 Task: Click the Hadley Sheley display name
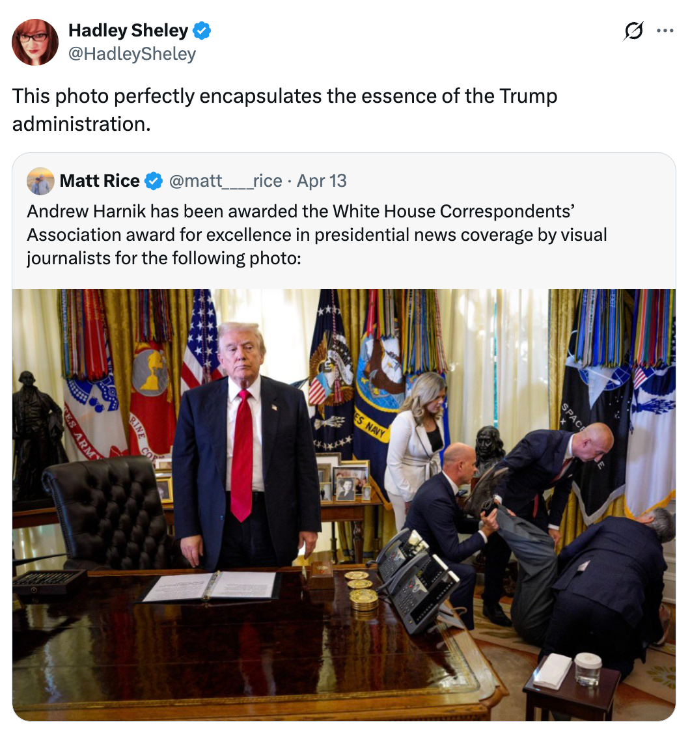click(128, 30)
